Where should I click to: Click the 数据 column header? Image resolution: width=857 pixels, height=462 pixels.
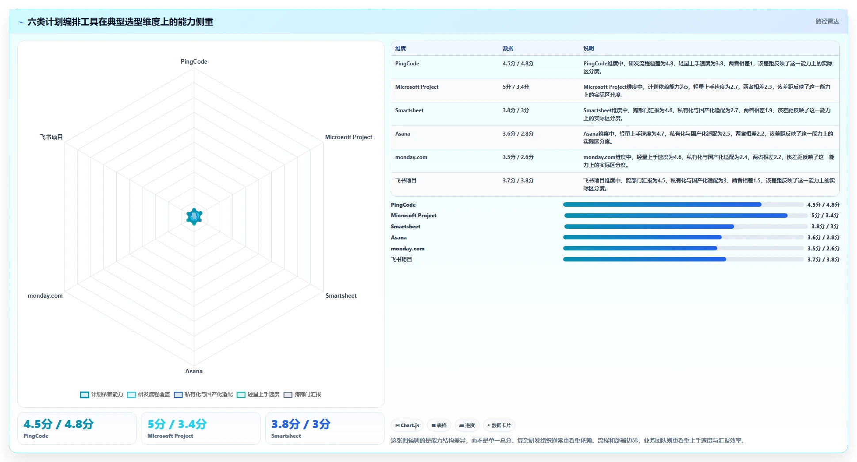coord(508,49)
